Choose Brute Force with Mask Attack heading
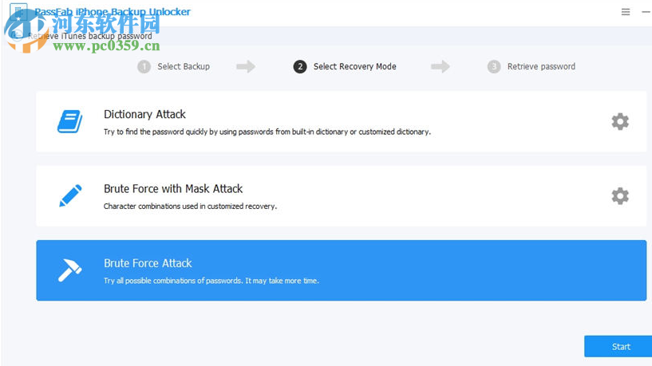Image resolution: width=652 pixels, height=366 pixels. point(173,189)
